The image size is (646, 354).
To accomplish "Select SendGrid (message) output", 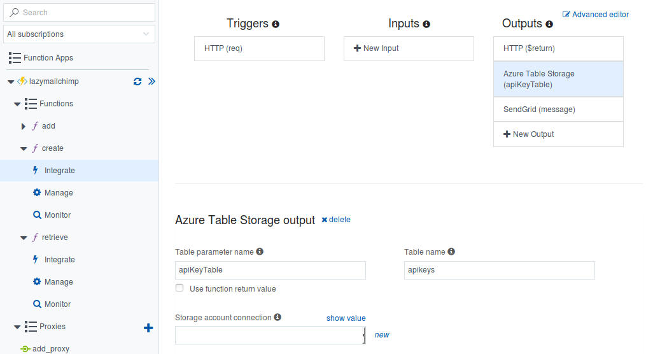I will (x=558, y=110).
